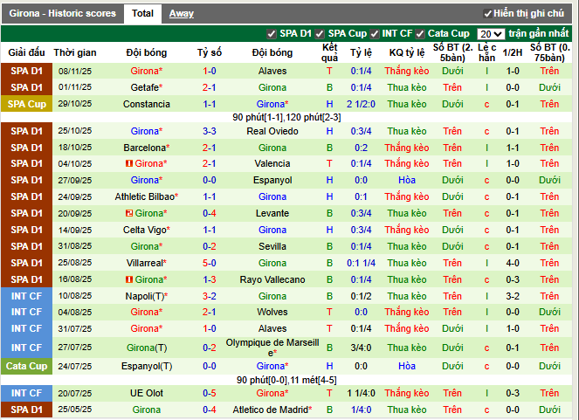Select Levante team link

(x=272, y=213)
